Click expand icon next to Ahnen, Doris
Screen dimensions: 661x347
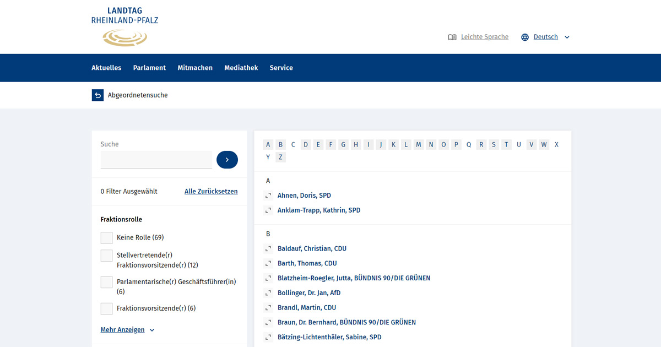pyautogui.click(x=268, y=196)
